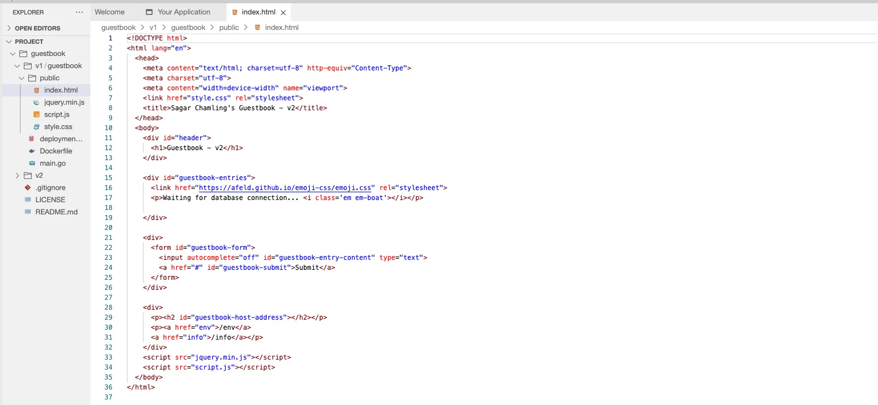This screenshot has width=878, height=405.
Task: Open jquery.min.js in file tree
Action: click(x=64, y=102)
